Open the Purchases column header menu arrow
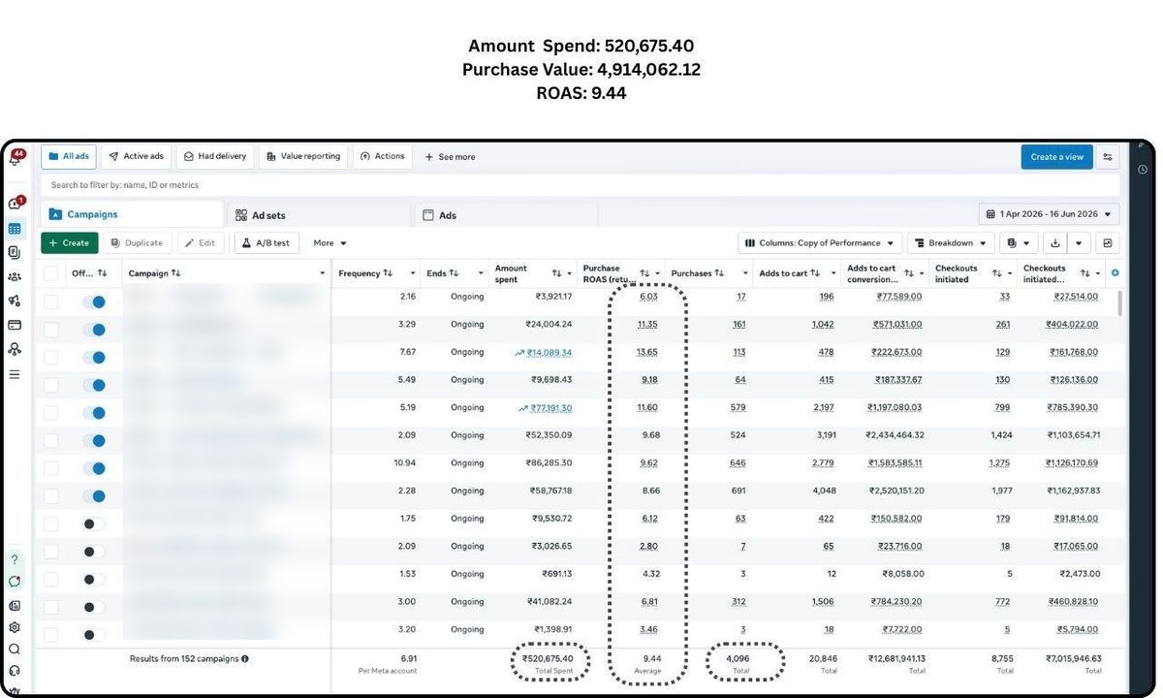The height and width of the screenshot is (698, 1163). click(745, 273)
